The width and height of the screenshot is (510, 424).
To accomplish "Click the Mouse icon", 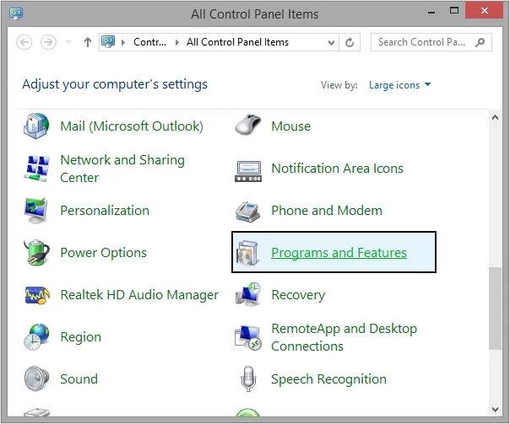I will coord(248,125).
